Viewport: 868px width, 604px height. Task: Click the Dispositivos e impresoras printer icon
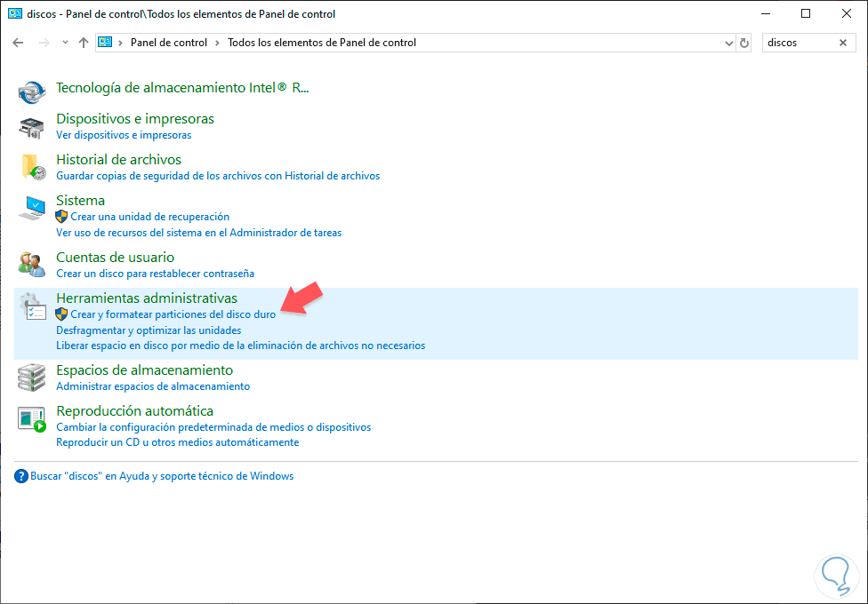pos(32,126)
